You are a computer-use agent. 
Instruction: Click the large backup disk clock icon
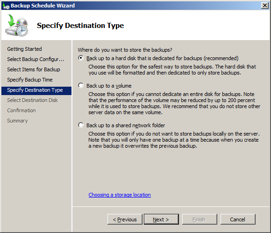(17, 25)
